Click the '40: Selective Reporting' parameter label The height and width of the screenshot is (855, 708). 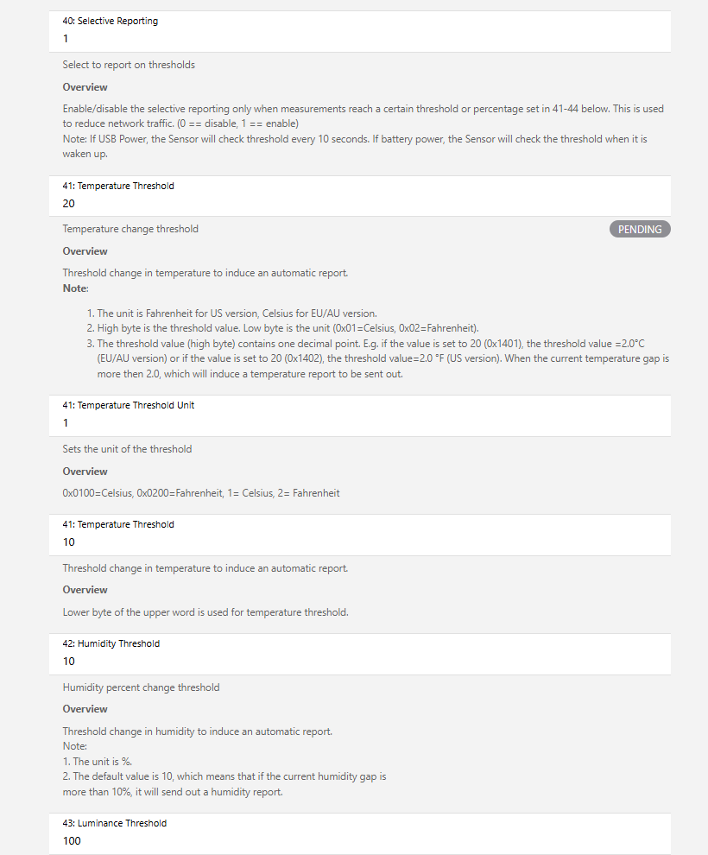[x=111, y=21]
